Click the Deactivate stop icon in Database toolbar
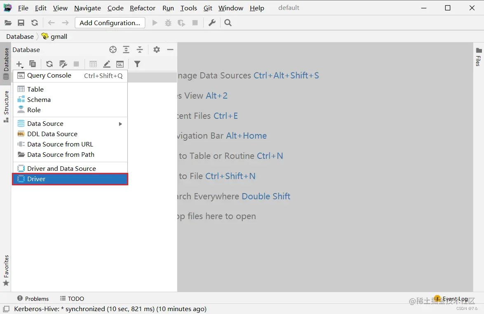 coord(76,64)
